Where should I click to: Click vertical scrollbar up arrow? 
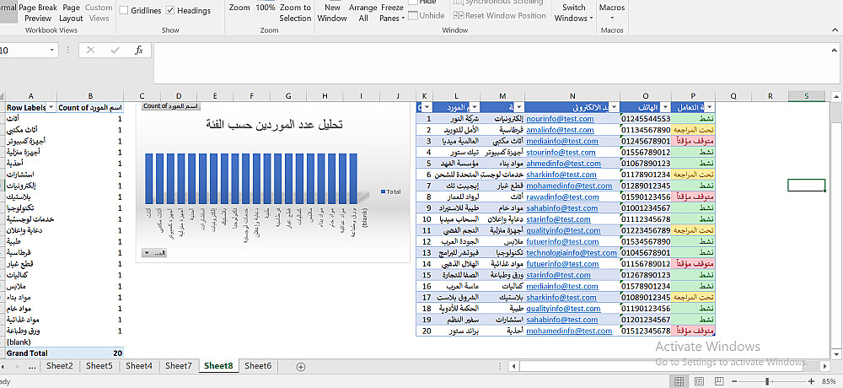click(836, 97)
